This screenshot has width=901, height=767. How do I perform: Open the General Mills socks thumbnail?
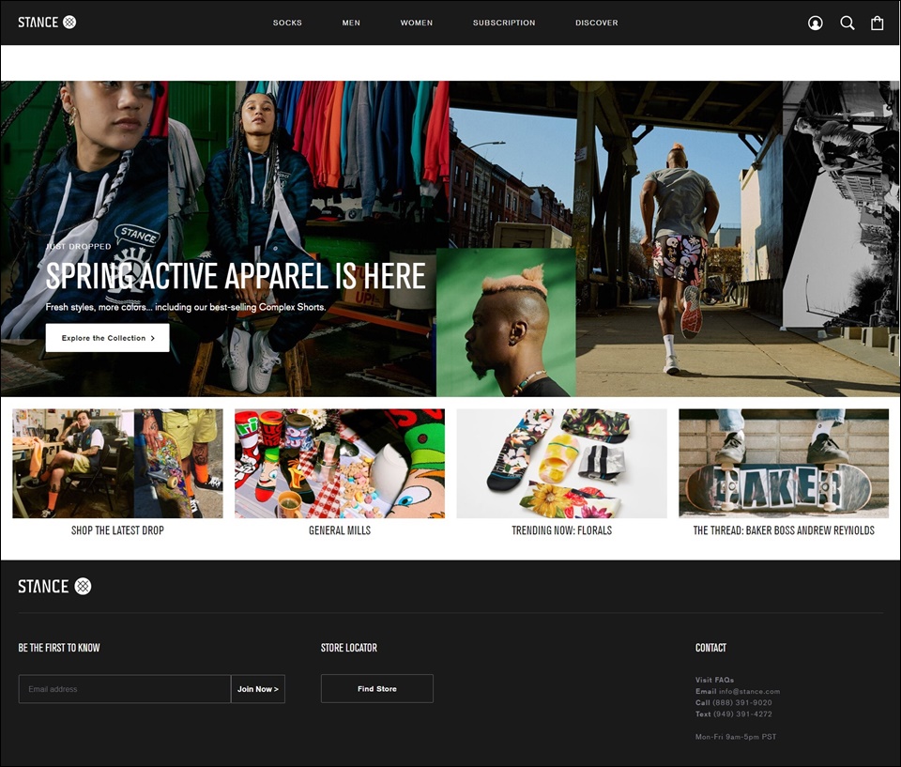(340, 464)
